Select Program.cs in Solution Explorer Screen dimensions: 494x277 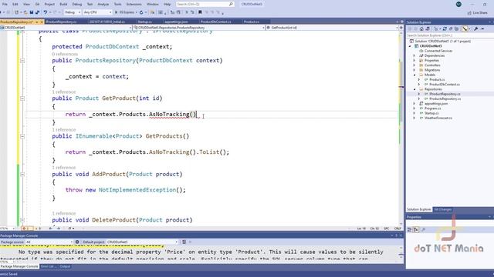pos(432,108)
